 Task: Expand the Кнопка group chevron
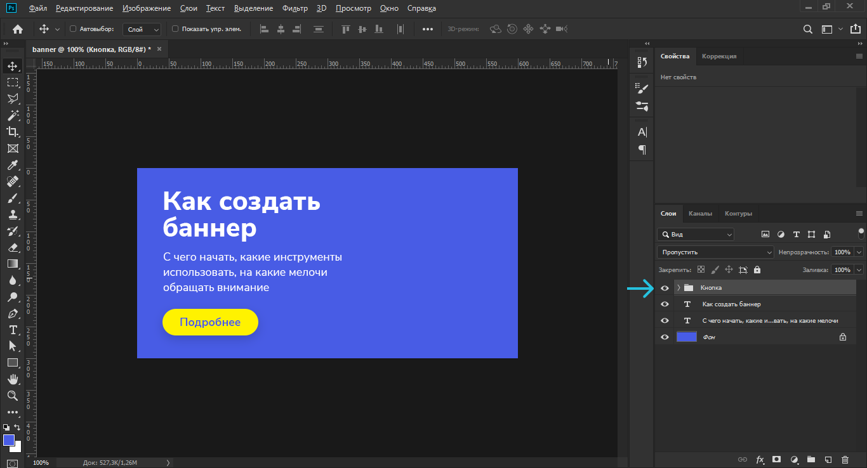click(678, 288)
